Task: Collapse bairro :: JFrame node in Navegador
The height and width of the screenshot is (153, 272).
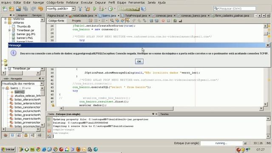Action: click(x=3, y=88)
